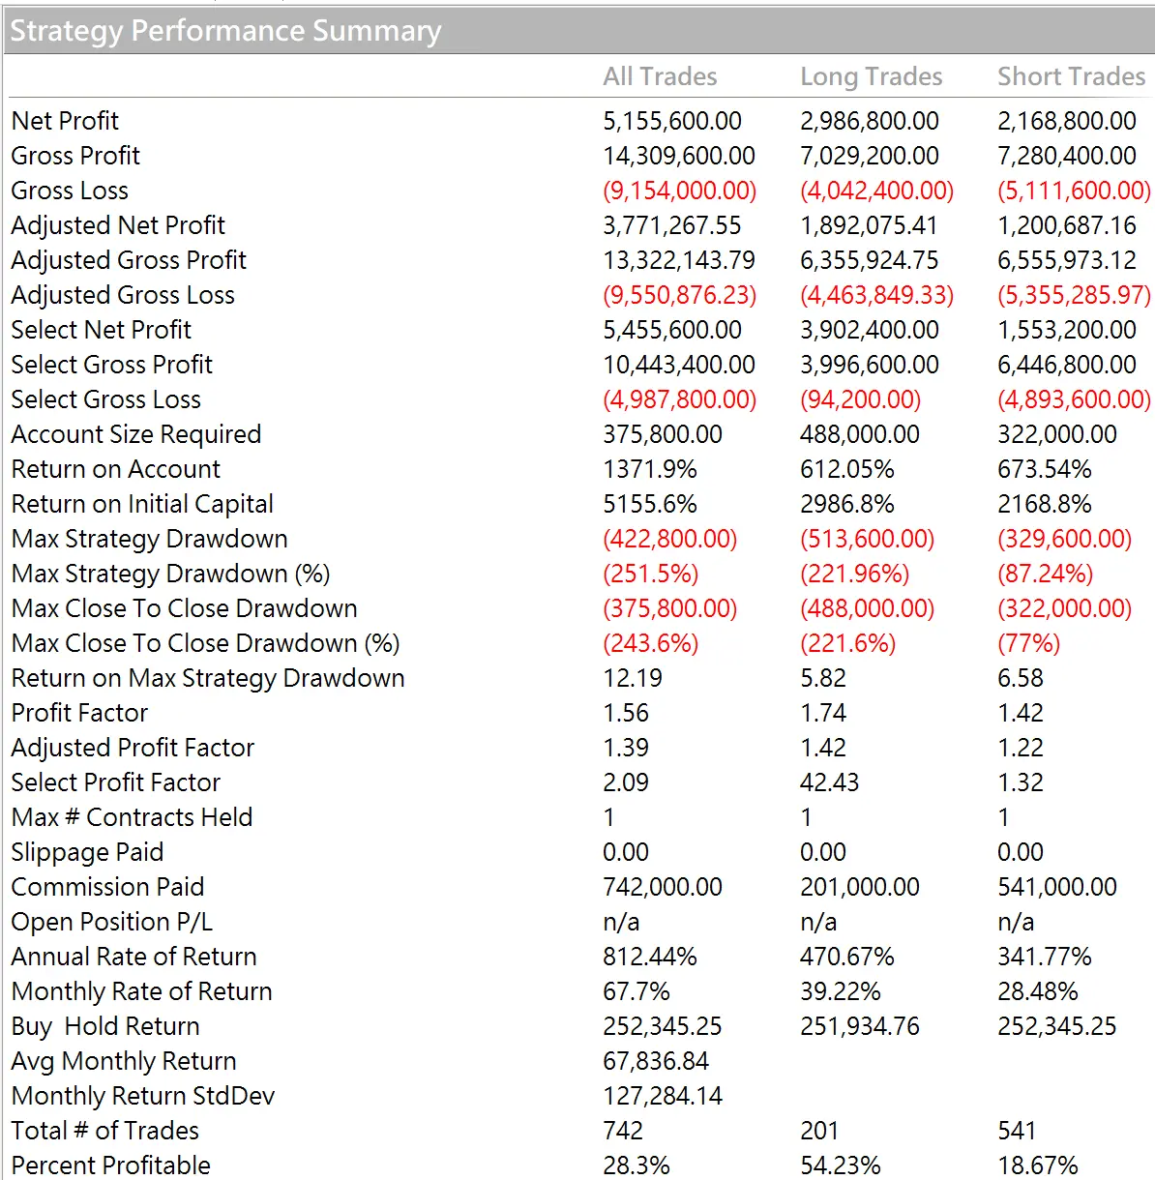Click Max Close To Close Drawdown Short value
The image size is (1155, 1180).
[x=1064, y=608]
